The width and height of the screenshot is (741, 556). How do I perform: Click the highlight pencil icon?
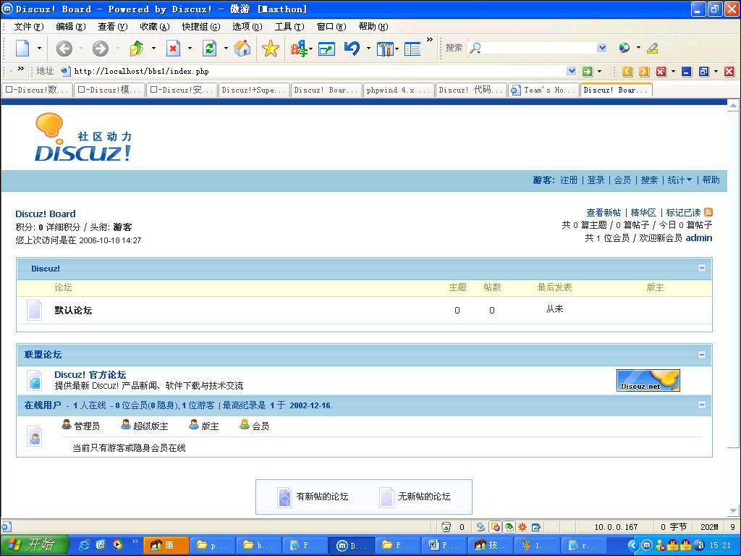tap(652, 48)
